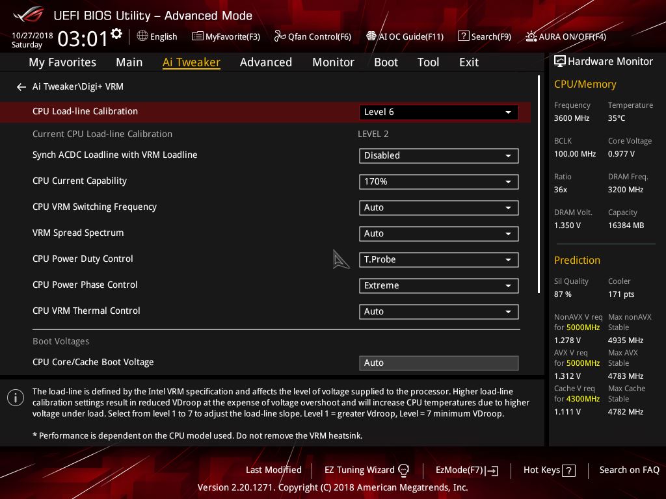The width and height of the screenshot is (666, 499).
Task: Click the LEVEL 2 value
Action: click(x=373, y=134)
